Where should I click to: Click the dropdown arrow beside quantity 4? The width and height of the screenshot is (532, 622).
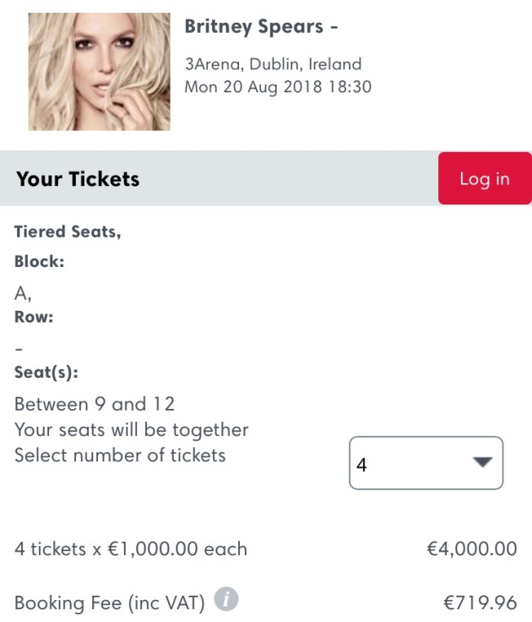(x=482, y=462)
